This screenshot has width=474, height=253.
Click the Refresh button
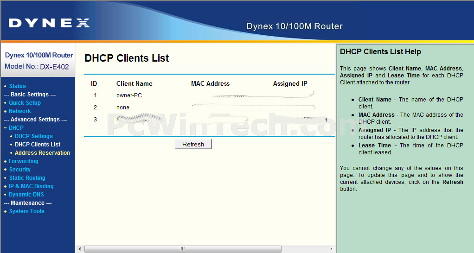coord(193,144)
